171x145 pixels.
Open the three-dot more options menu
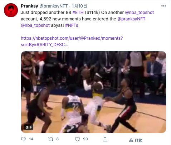(x=163, y=6)
